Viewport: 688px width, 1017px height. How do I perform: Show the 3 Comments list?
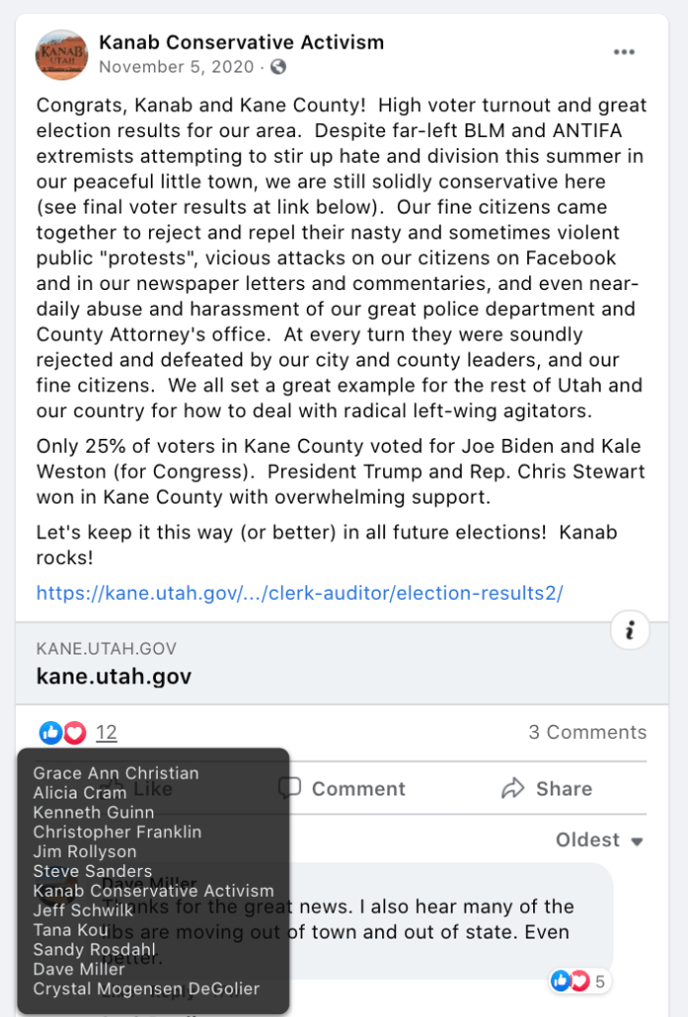(587, 732)
